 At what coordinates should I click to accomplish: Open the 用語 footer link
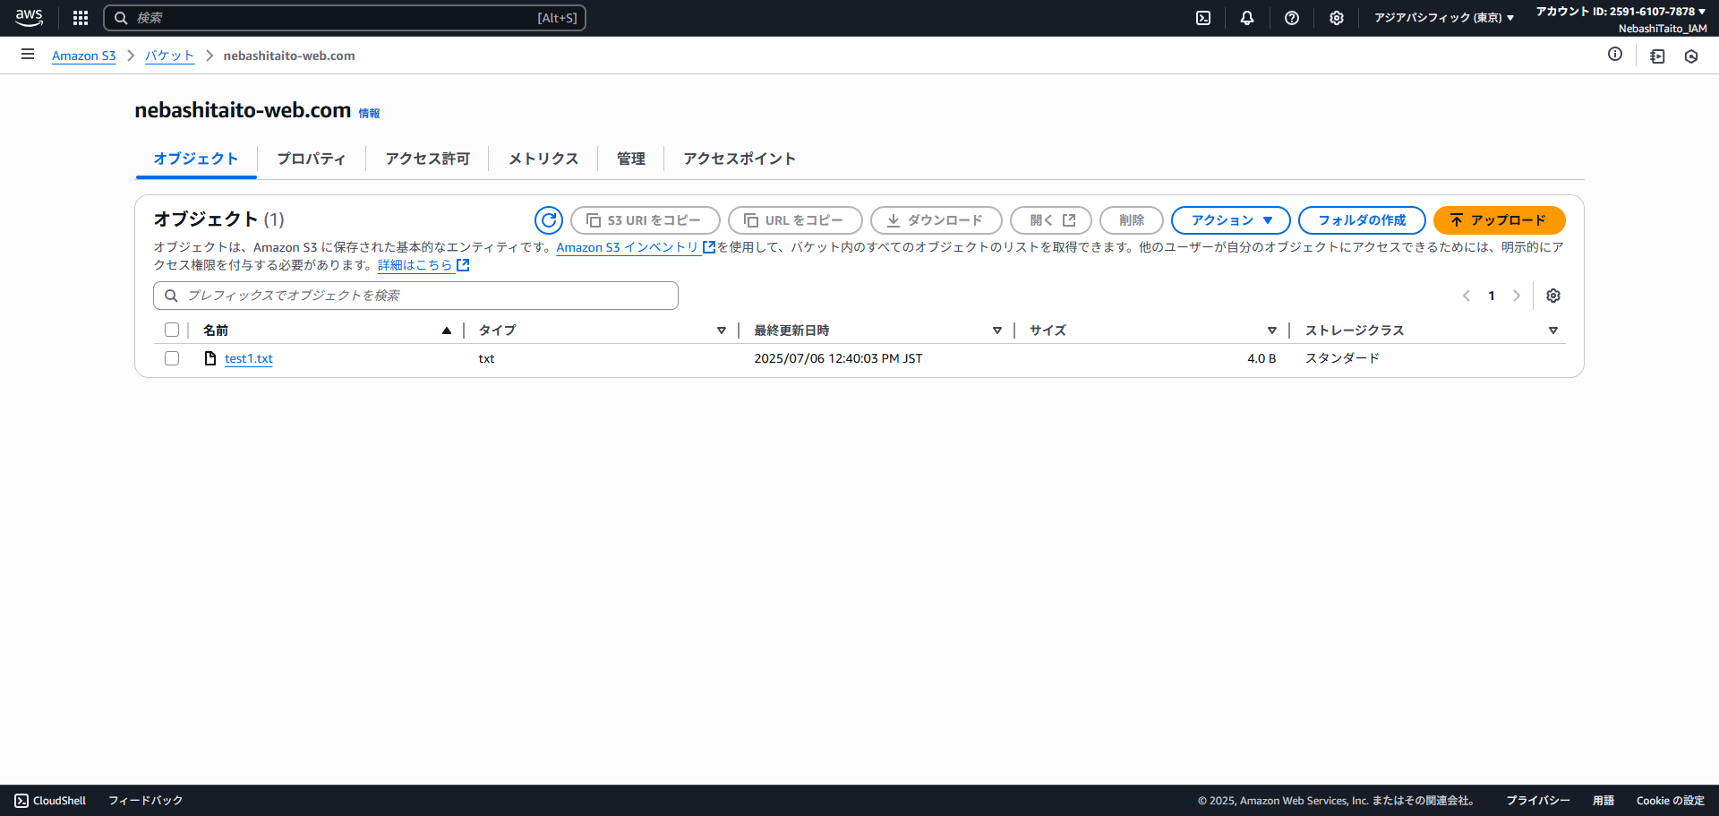pos(1604,801)
